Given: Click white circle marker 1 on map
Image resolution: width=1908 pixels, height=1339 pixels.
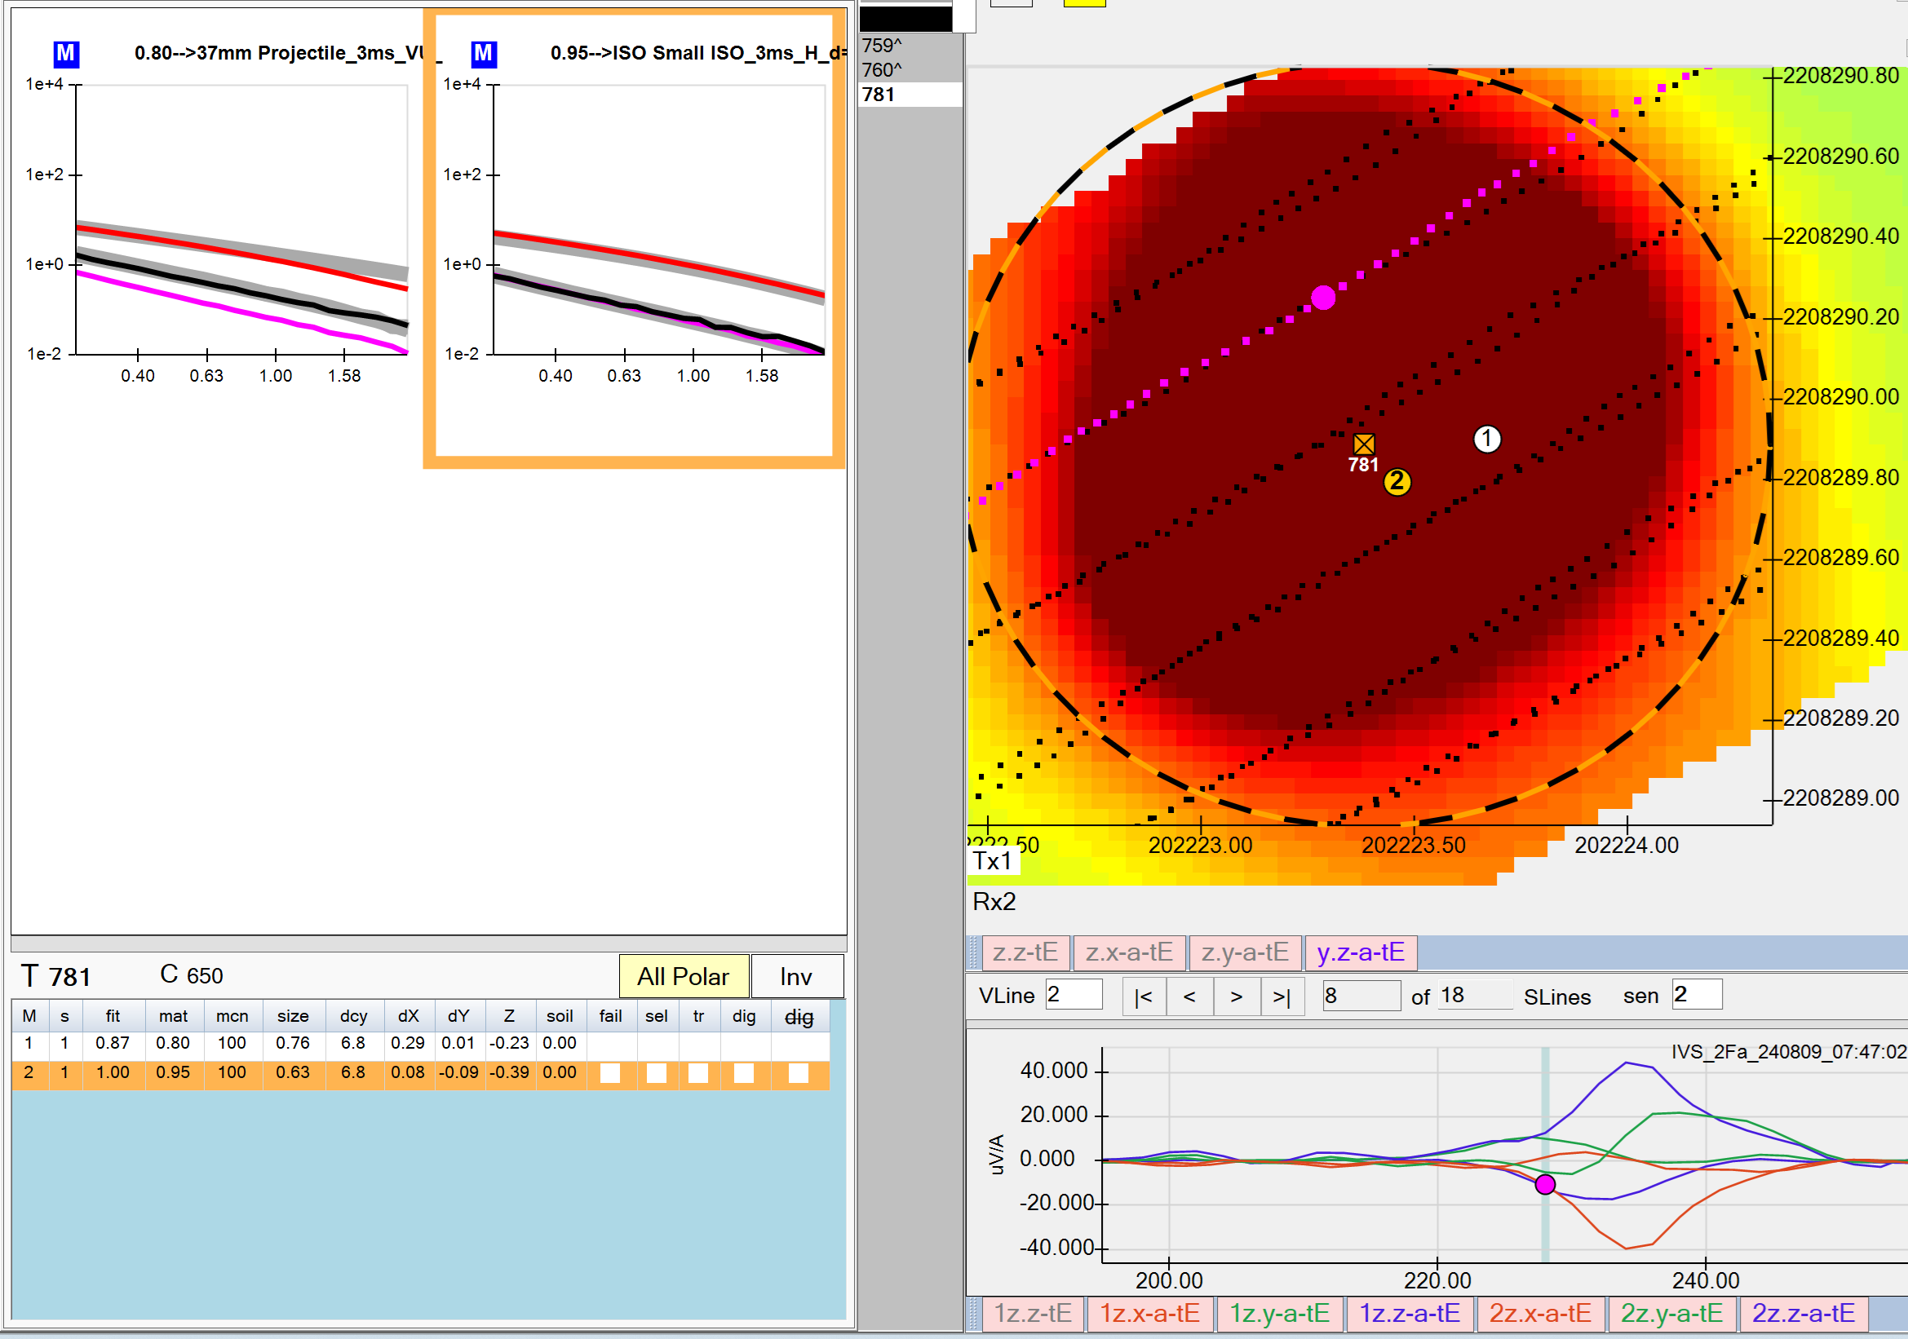Looking at the screenshot, I should click(1487, 439).
